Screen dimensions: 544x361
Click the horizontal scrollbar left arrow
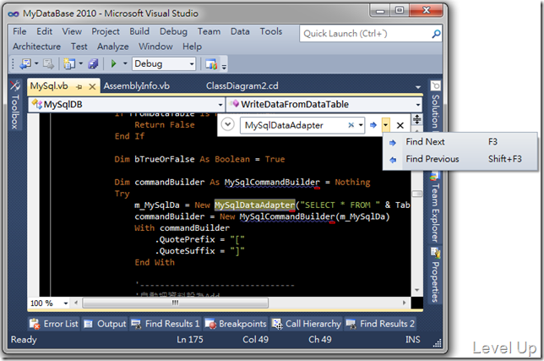(76, 303)
